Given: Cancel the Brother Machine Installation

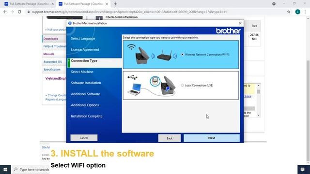Looking at the screenshot, I should 84,138.
